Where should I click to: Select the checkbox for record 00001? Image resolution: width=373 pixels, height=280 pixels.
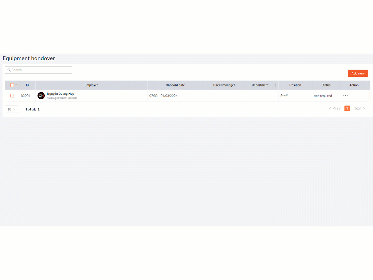coord(12,96)
